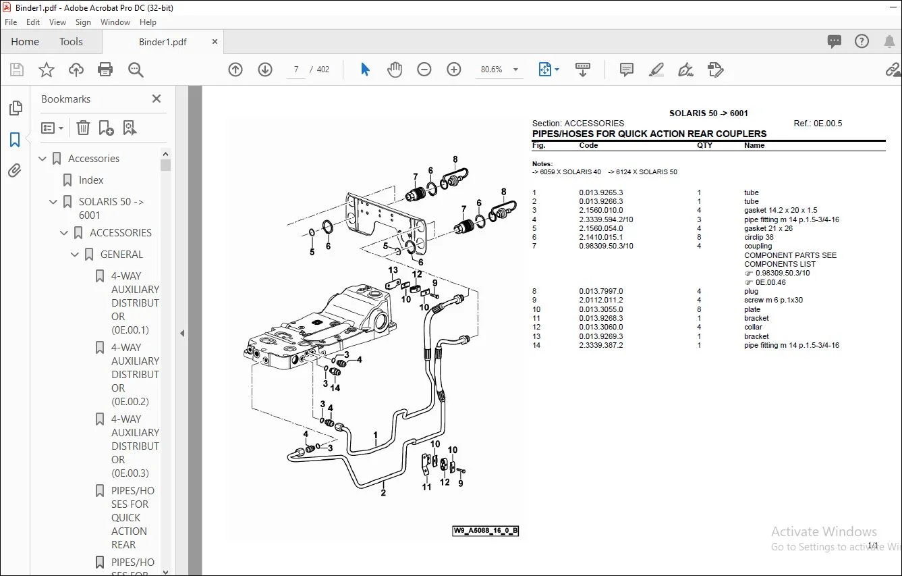Image resolution: width=902 pixels, height=576 pixels.
Task: Click the scrolling mode icon in toolbar
Action: click(583, 70)
